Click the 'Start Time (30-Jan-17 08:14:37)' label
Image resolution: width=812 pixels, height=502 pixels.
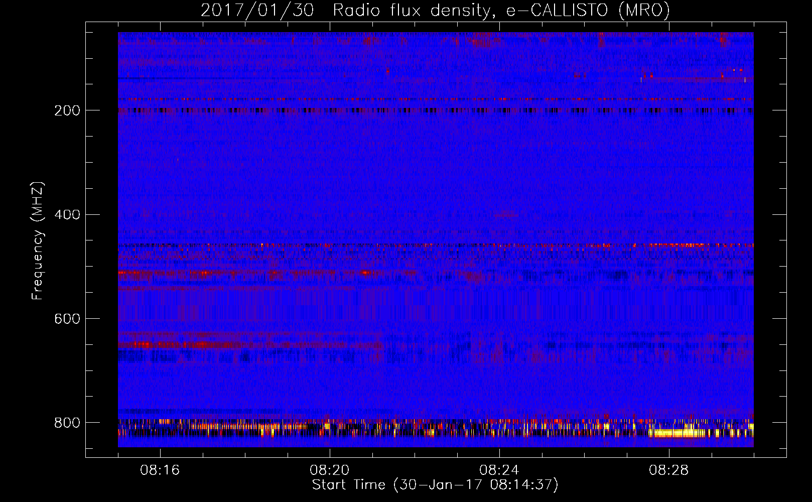click(x=435, y=485)
